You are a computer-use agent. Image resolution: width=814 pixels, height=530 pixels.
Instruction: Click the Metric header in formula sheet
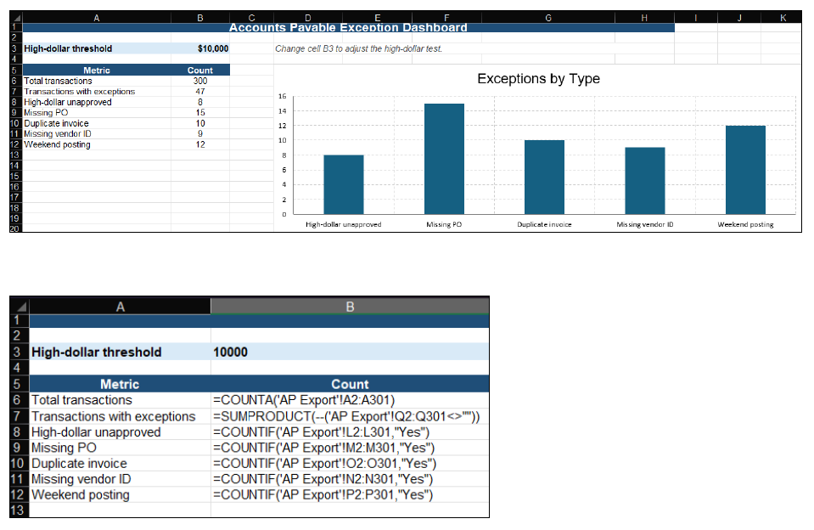[x=120, y=384]
